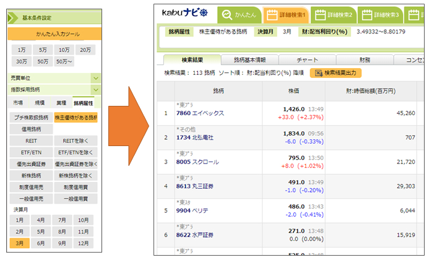The height and width of the screenshot is (260, 437).
Task: Sort by 株価 column header
Action: (294, 91)
